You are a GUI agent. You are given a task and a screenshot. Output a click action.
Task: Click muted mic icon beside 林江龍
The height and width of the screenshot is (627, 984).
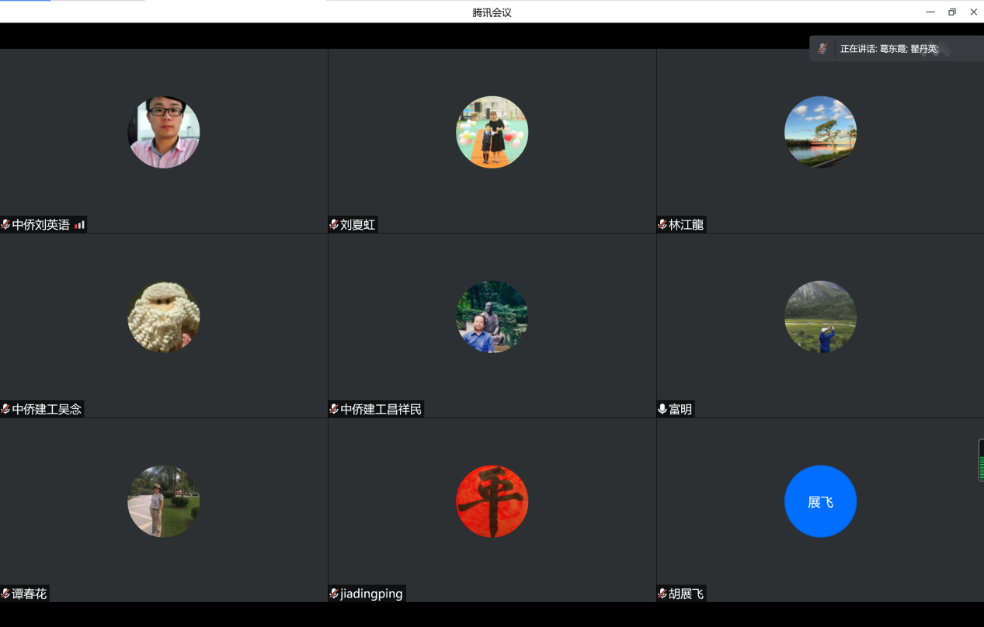662,225
